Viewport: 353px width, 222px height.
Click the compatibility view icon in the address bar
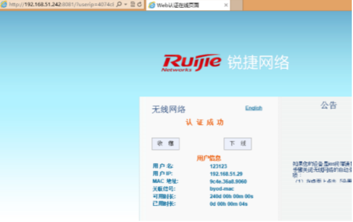(x=133, y=4)
